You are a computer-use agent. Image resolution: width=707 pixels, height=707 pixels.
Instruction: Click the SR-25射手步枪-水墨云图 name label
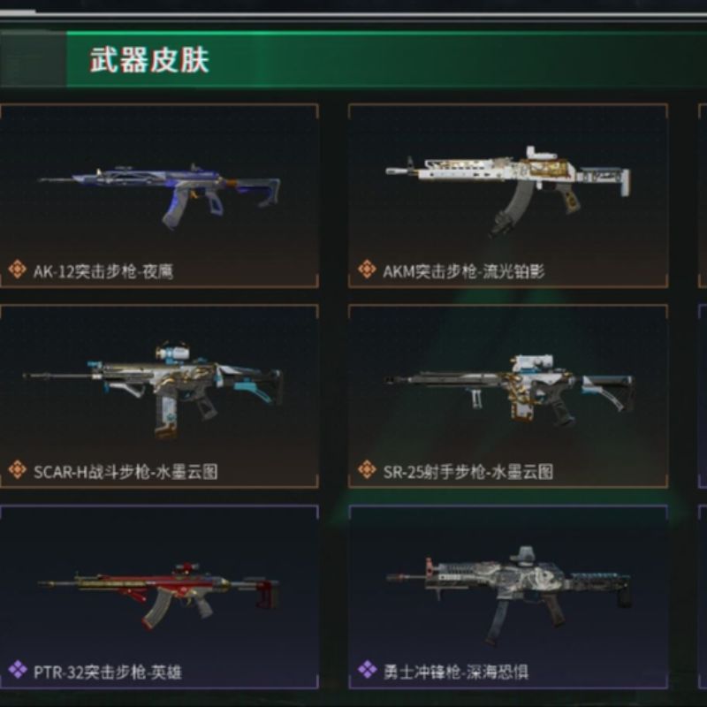(468, 472)
